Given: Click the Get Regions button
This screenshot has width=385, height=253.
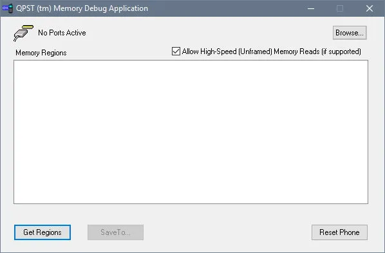Looking at the screenshot, I should 42,232.
